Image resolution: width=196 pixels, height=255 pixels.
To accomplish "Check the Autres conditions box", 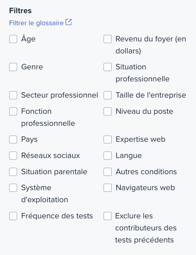I will 107,172.
